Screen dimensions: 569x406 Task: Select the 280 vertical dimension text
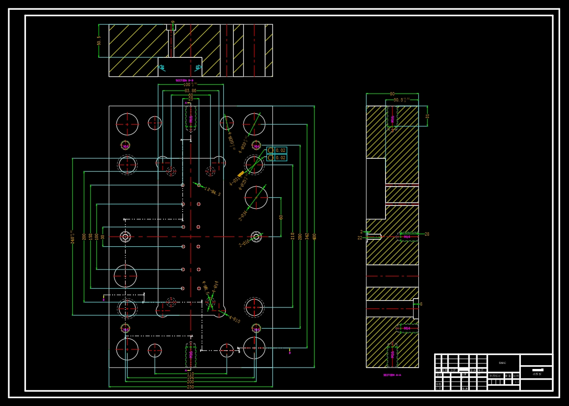tap(300, 236)
